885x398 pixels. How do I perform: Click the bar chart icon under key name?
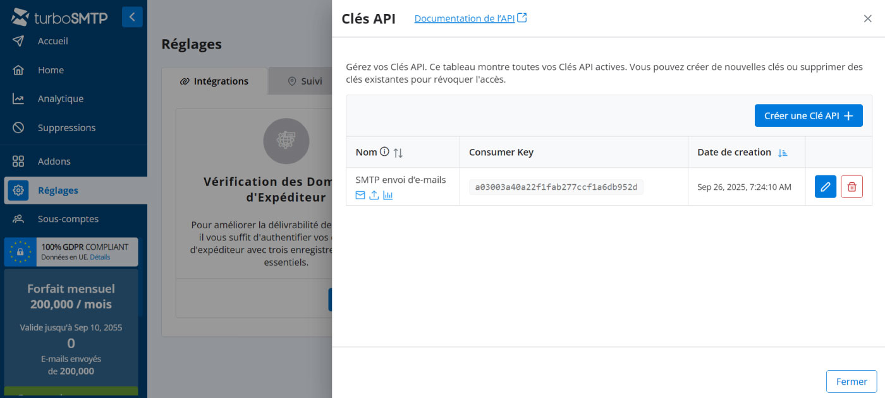[388, 196]
